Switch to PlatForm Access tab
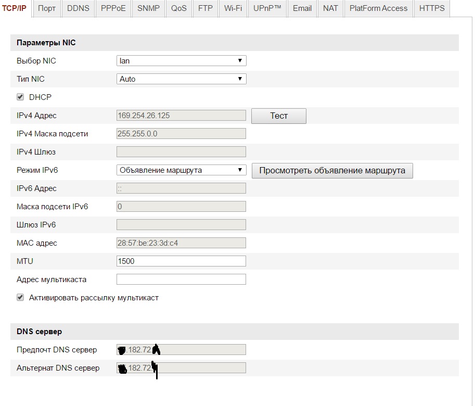The height and width of the screenshot is (406, 475). [x=378, y=8]
